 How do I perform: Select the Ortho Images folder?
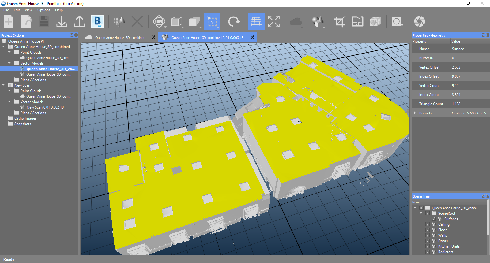(25, 118)
